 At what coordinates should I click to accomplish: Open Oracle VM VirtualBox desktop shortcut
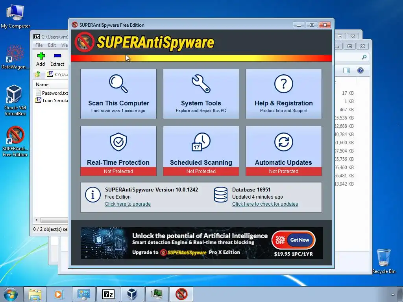pos(15,100)
